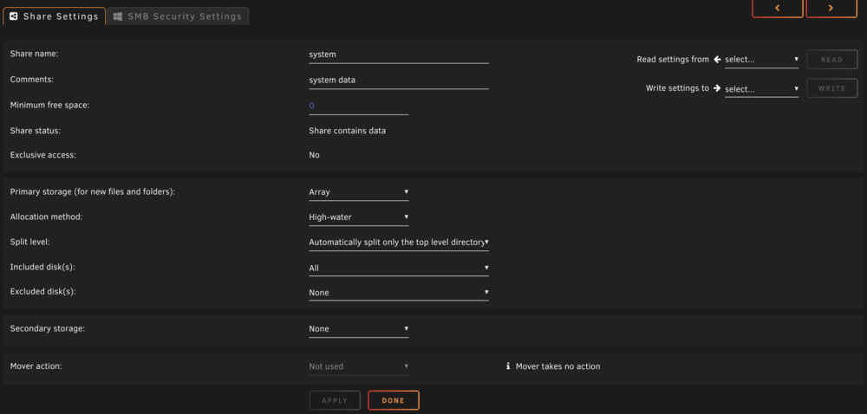Open the Read settings from dropdown
This screenshot has height=414, width=867.
point(761,60)
